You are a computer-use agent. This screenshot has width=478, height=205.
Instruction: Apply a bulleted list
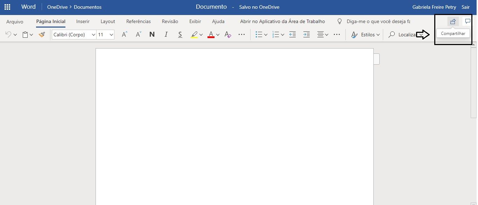coord(259,35)
